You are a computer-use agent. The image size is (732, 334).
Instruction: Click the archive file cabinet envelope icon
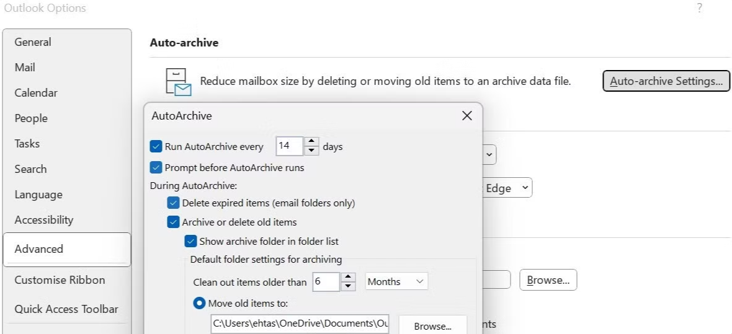(179, 82)
